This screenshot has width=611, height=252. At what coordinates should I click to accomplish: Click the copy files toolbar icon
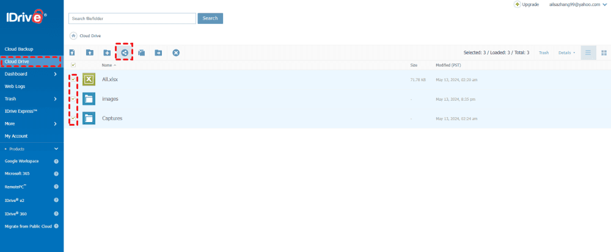click(x=142, y=52)
